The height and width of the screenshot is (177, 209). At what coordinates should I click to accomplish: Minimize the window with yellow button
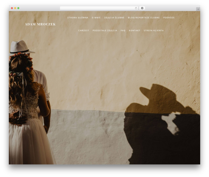point(15,8)
